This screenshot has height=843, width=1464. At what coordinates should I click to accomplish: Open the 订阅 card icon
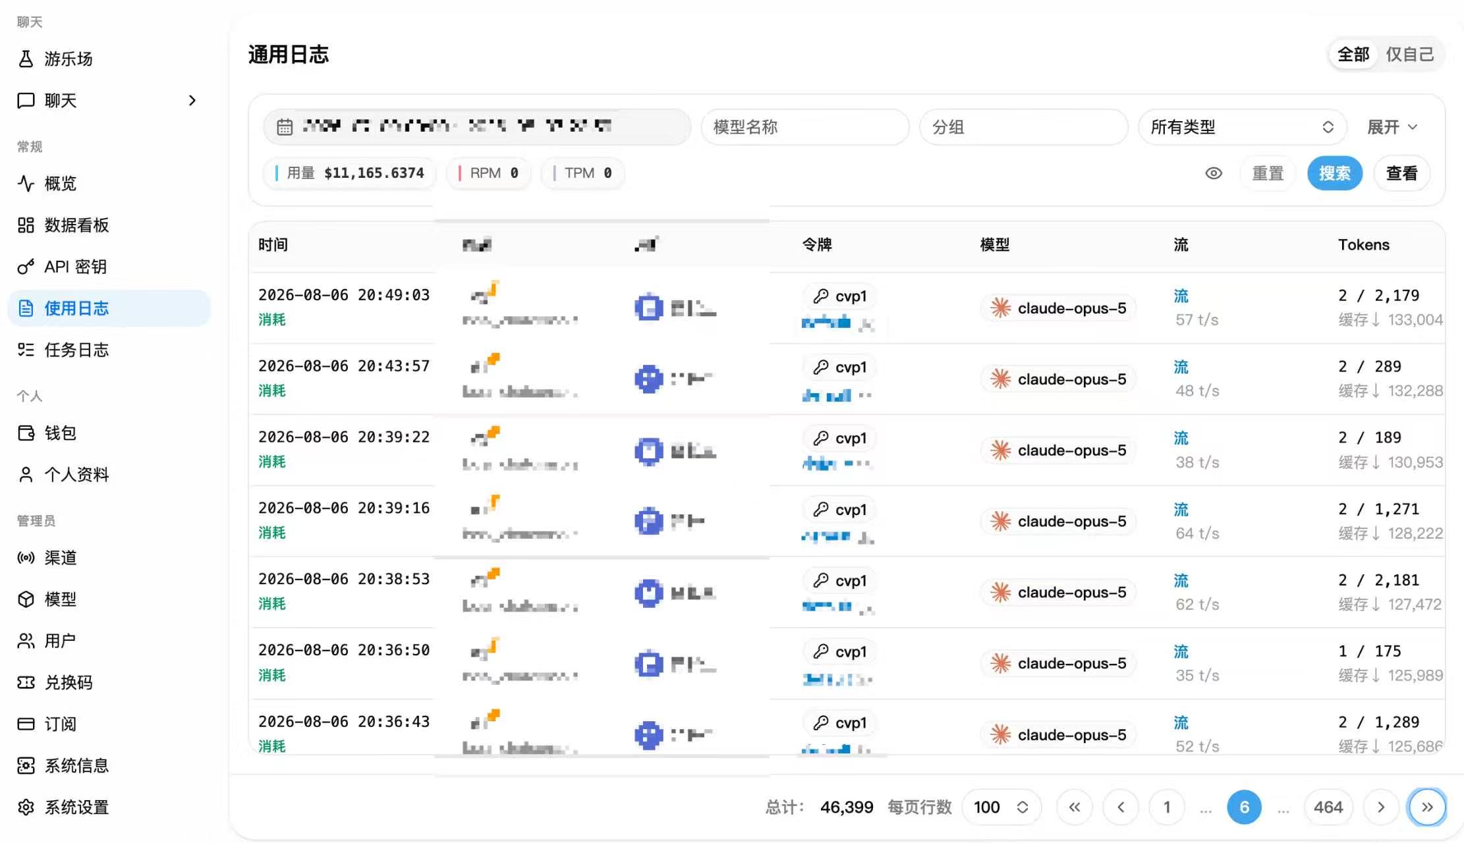[26, 724]
